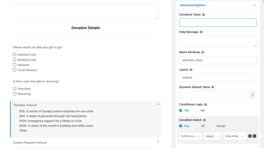Open the Dynamic Default Value three-dot menu

253,95
